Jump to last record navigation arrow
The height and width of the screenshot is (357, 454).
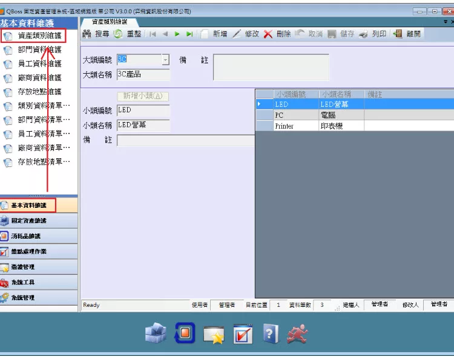[189, 34]
